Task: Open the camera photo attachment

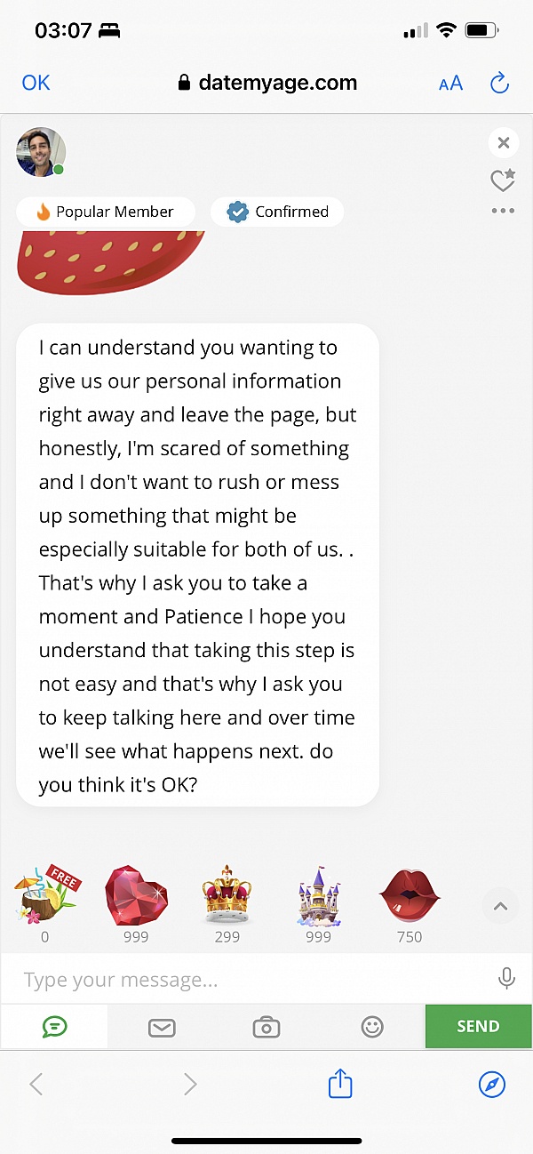Action: click(266, 1027)
